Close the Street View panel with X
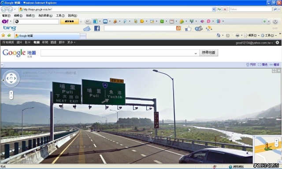 279,70
